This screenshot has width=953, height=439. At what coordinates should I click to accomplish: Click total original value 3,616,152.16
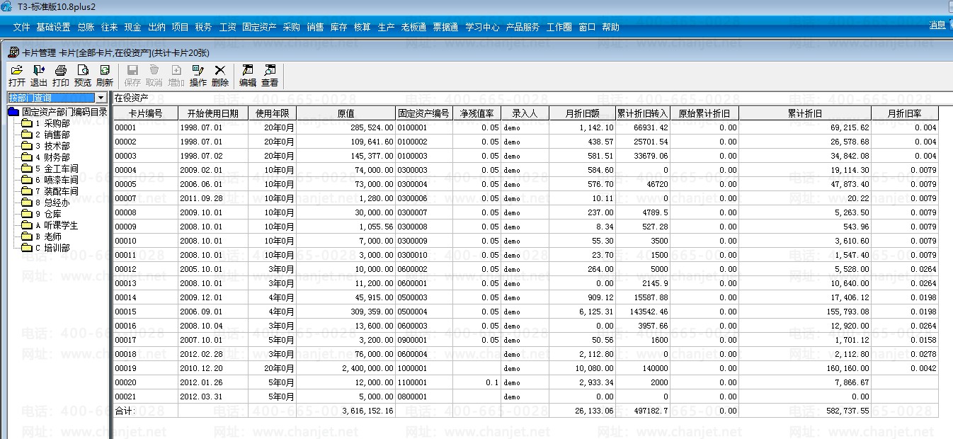pos(346,411)
